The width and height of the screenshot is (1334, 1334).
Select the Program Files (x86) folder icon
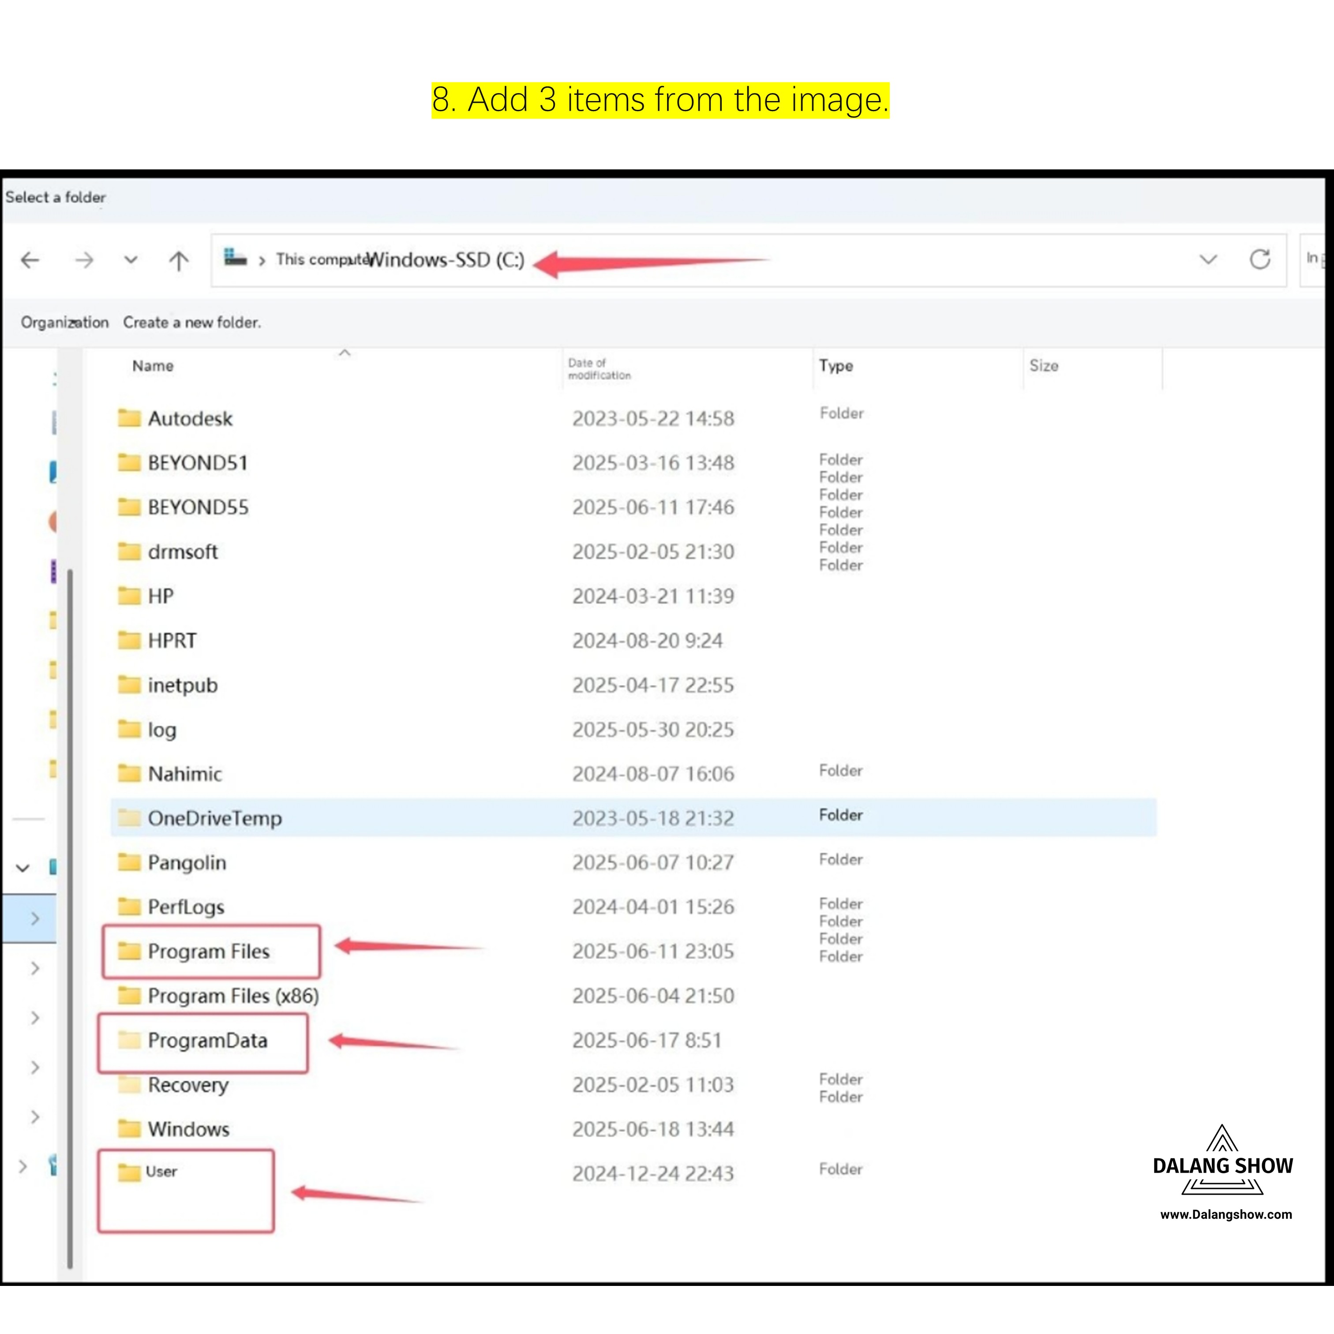pos(129,995)
